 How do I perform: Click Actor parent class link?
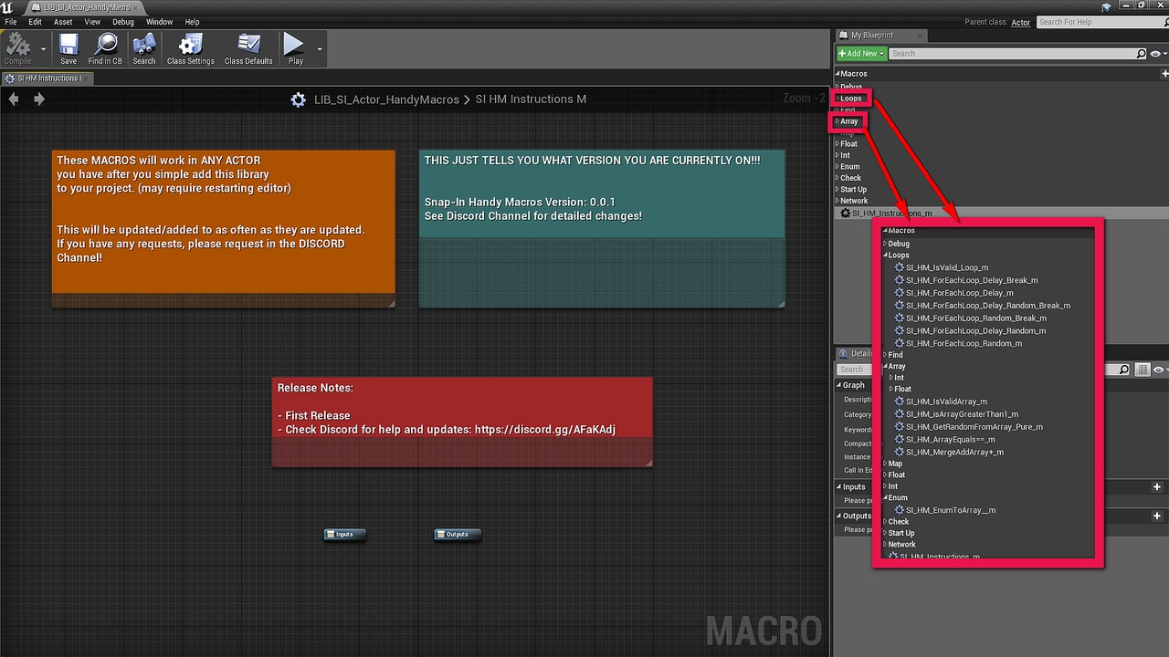coord(1020,22)
